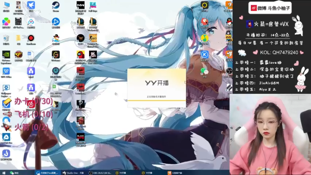The height and width of the screenshot is (175, 311).
Task: Launch the QQ penguin desktop icon
Action: click(x=229, y=22)
